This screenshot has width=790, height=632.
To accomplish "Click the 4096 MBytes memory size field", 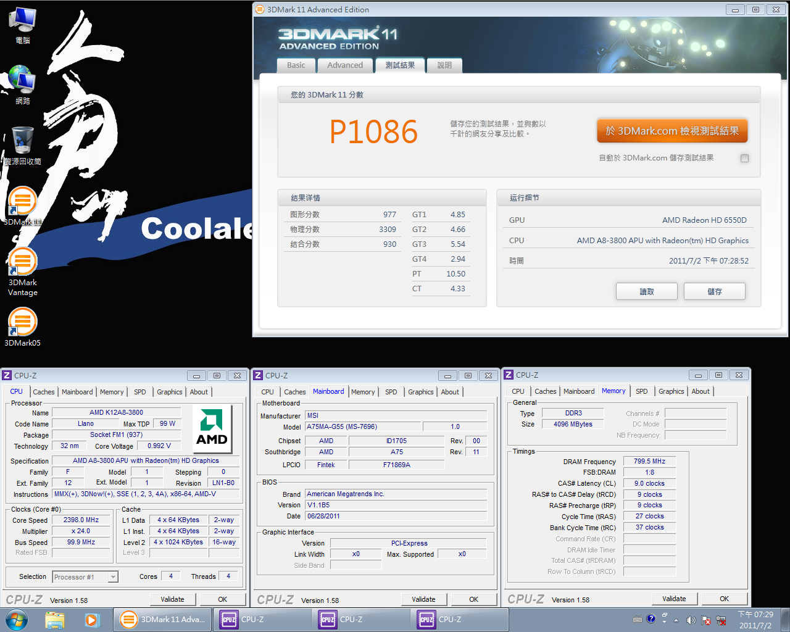I will tap(573, 424).
